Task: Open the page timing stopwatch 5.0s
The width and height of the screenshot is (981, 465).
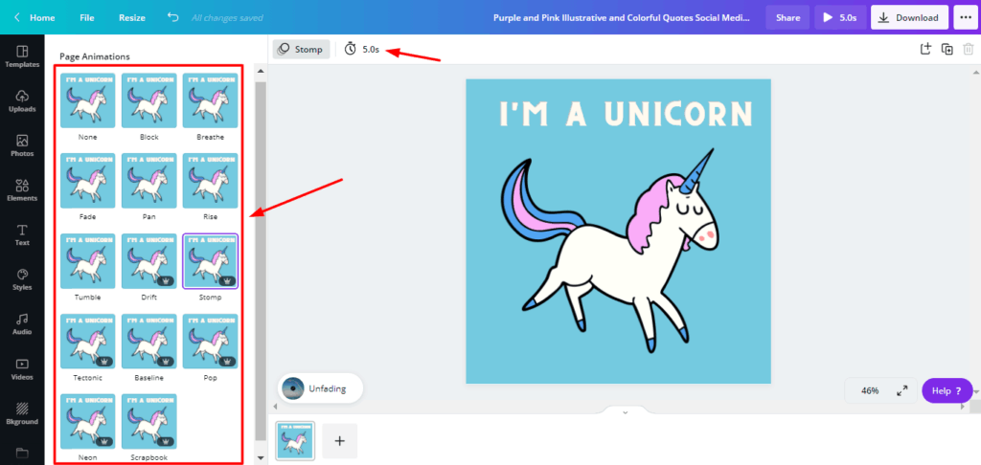Action: (x=362, y=49)
